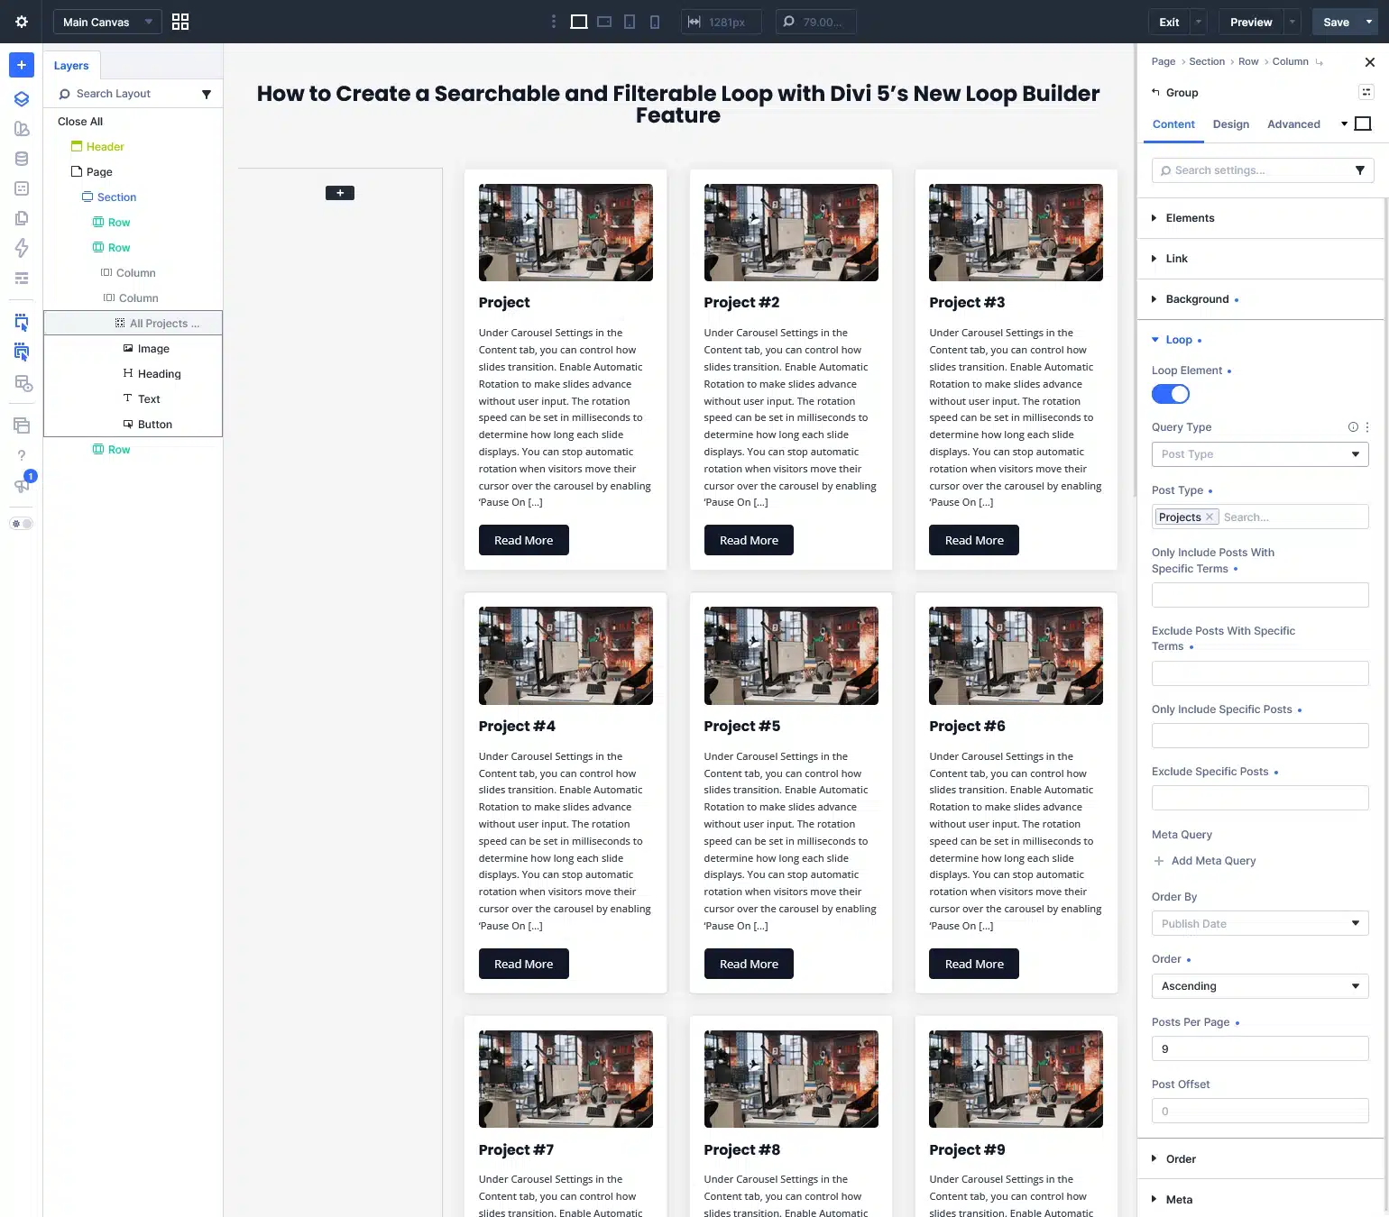Select the Layers tab
Image resolution: width=1389 pixels, height=1217 pixels.
click(71, 66)
